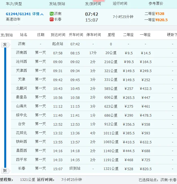Viewport: 177px width, 184px height.
Task: Click the 站名 column header
Action: click(x=23, y=35)
